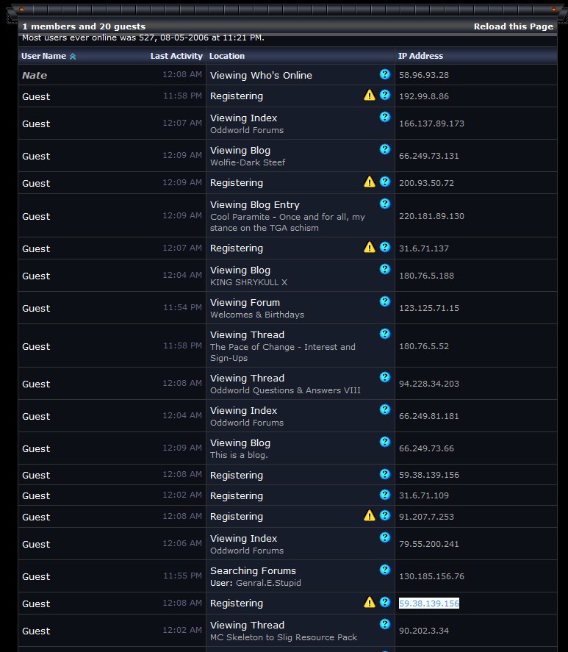Open the Wolfie-Dark Steef blog link
The image size is (568, 652).
coord(247,162)
